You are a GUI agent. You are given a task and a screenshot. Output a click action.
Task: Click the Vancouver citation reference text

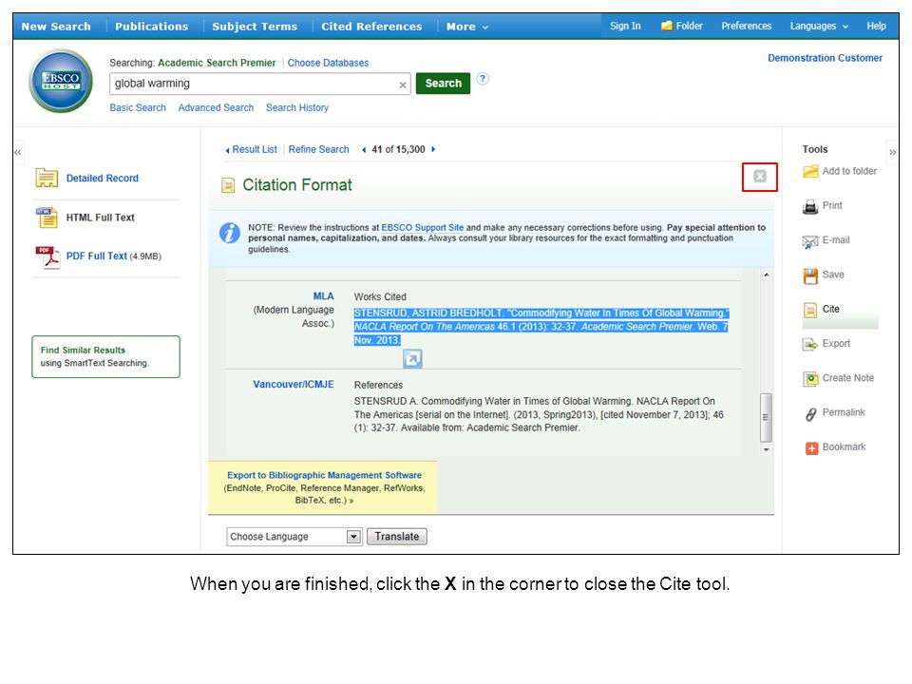[x=539, y=415]
